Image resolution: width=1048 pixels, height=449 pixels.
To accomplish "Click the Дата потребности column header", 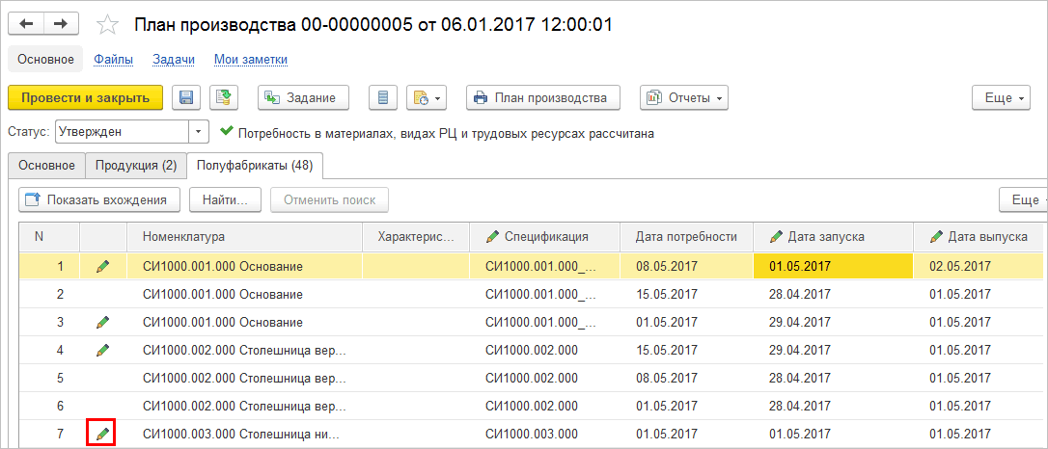I will (x=686, y=236).
